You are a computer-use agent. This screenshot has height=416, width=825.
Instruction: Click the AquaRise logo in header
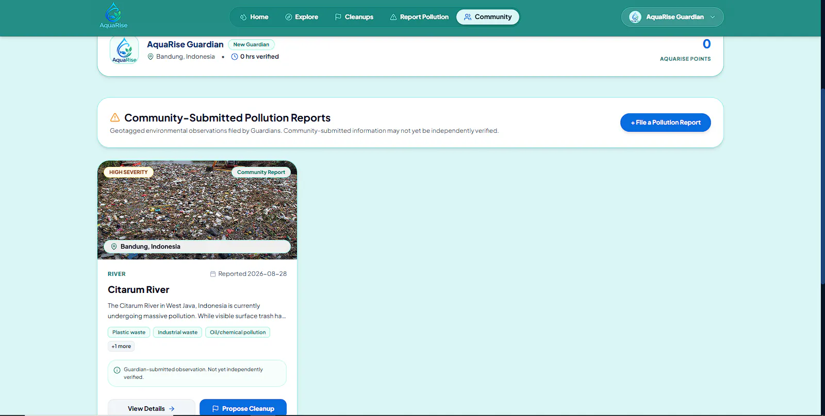tap(113, 15)
